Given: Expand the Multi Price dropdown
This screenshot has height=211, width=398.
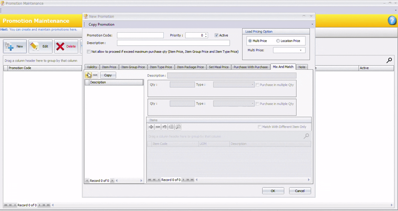Looking at the screenshot, I should [x=300, y=50].
